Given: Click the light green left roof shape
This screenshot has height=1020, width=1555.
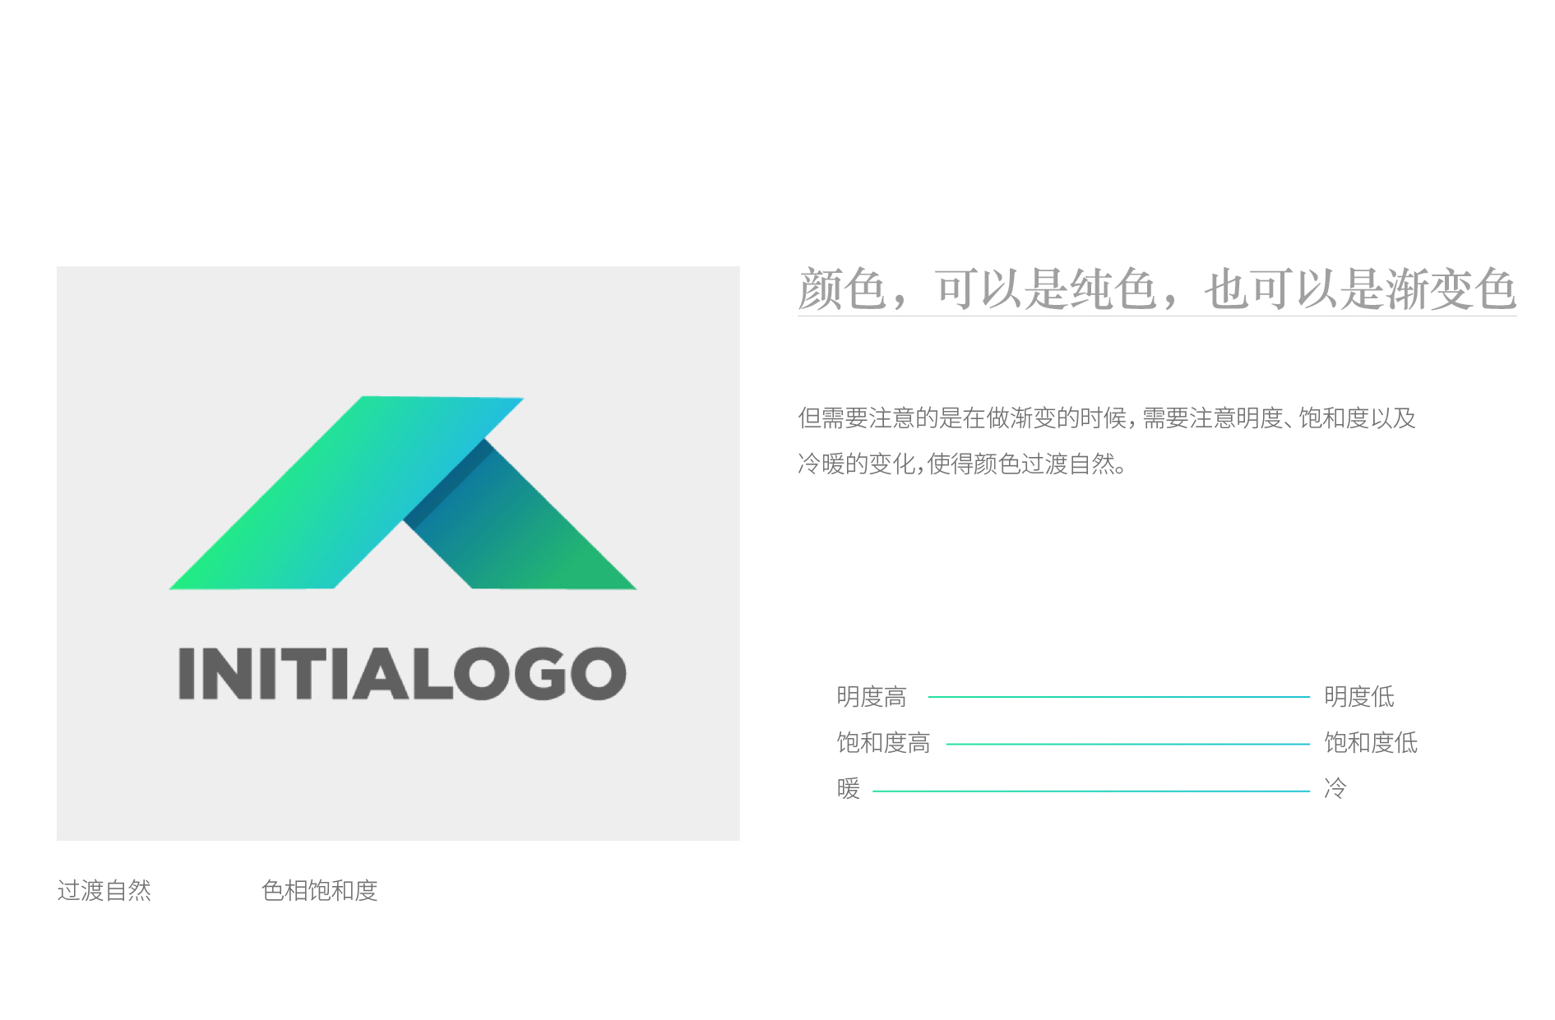Looking at the screenshot, I should (345, 493).
